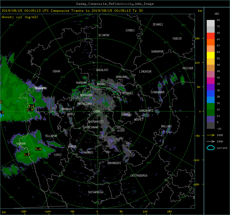230x215 pixels.
Task: Choose the lightest gray 70–80 dBZ swatch
Action: coord(211,23)
